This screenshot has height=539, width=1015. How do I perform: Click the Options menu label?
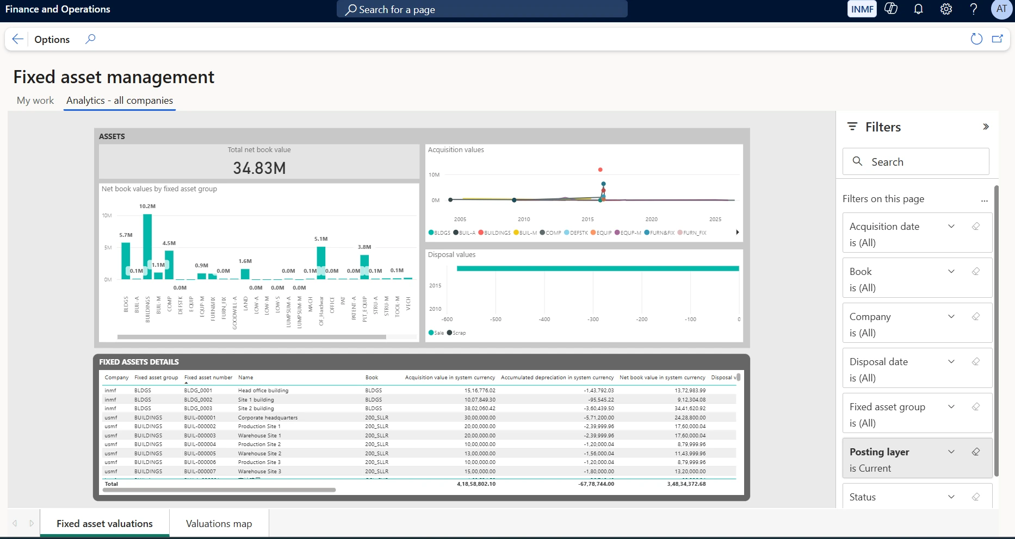[x=52, y=40]
